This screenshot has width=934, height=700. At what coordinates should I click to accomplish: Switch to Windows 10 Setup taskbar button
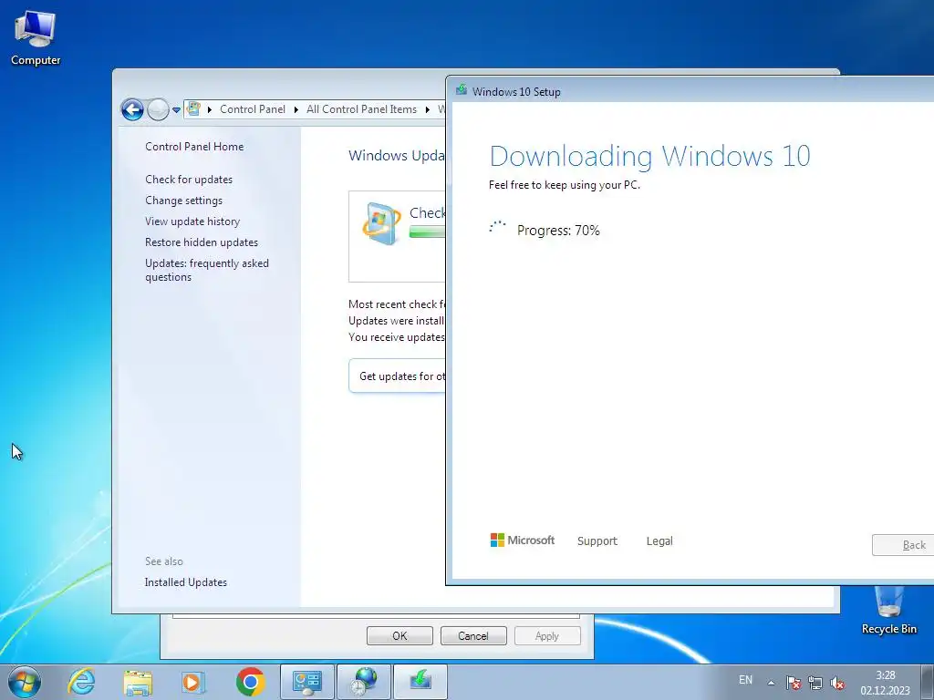point(420,682)
